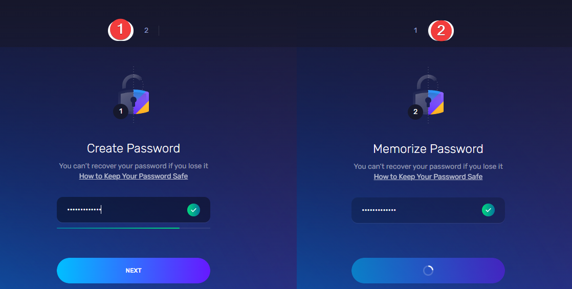
Task: Click the green checkmark in Memorize Password field
Action: click(489, 210)
